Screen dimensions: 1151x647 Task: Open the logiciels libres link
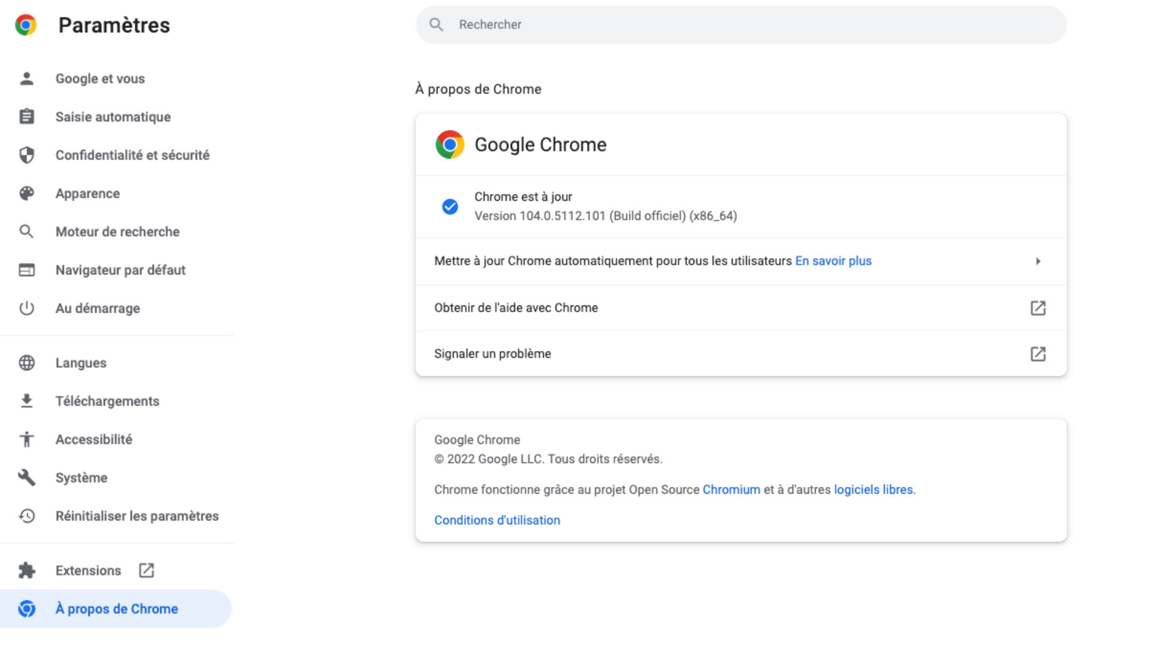pos(873,489)
